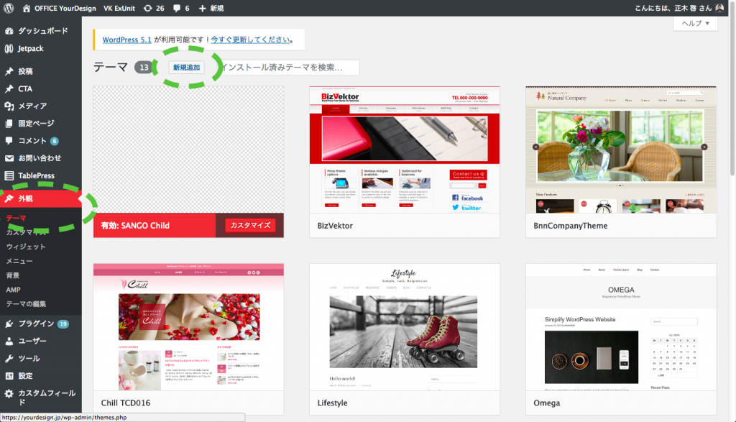This screenshot has width=736, height=422.
Task: Click the Jetpack icon in sidebar
Action: click(9, 49)
